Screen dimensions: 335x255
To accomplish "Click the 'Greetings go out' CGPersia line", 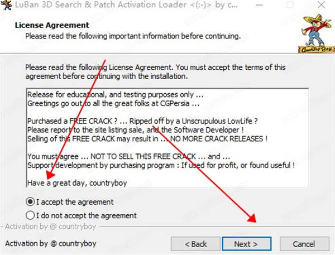I will tap(113, 104).
